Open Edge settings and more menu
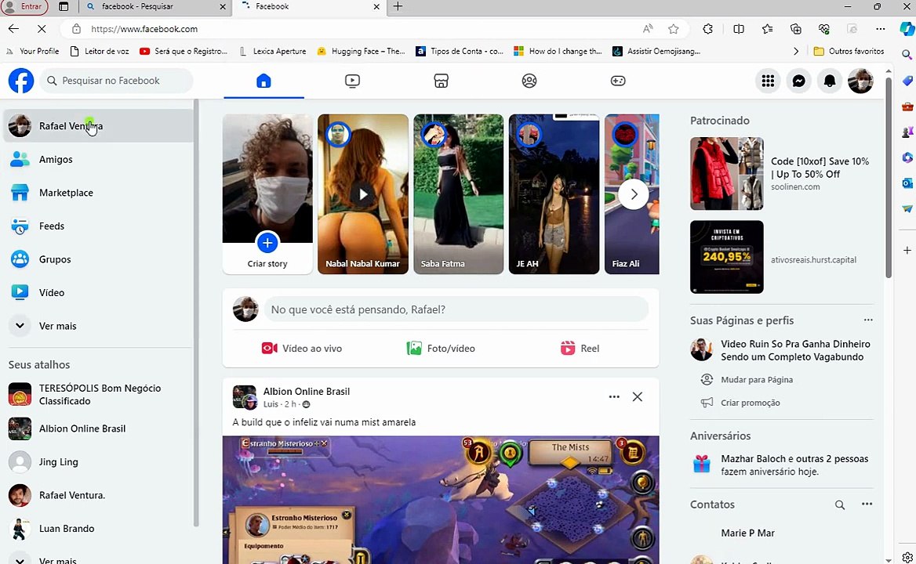The height and width of the screenshot is (564, 916). coord(881,28)
